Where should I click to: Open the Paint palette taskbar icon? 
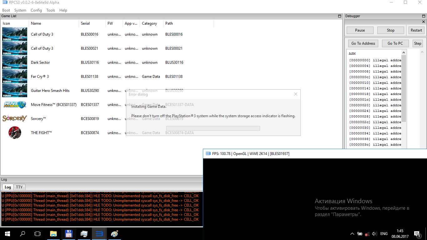click(x=115, y=233)
